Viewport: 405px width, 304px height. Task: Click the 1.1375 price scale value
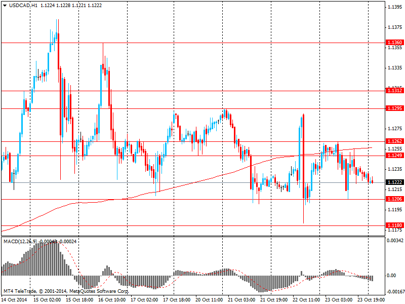point(395,27)
